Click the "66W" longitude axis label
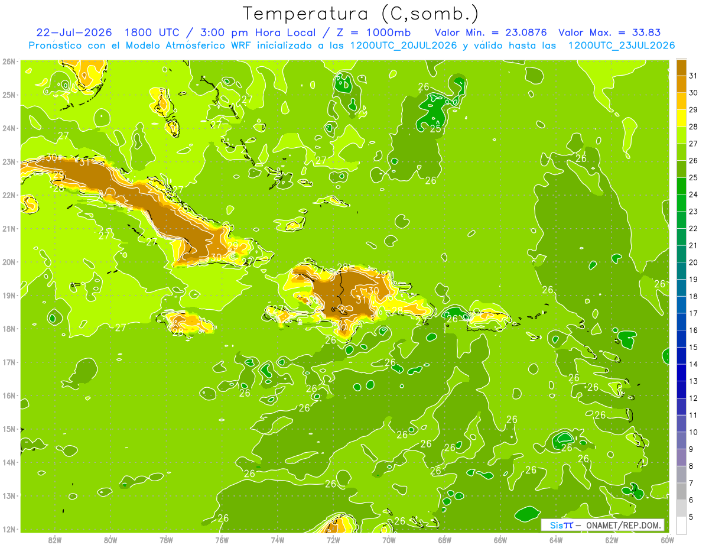Image resolution: width=709 pixels, height=548 pixels. [x=500, y=540]
